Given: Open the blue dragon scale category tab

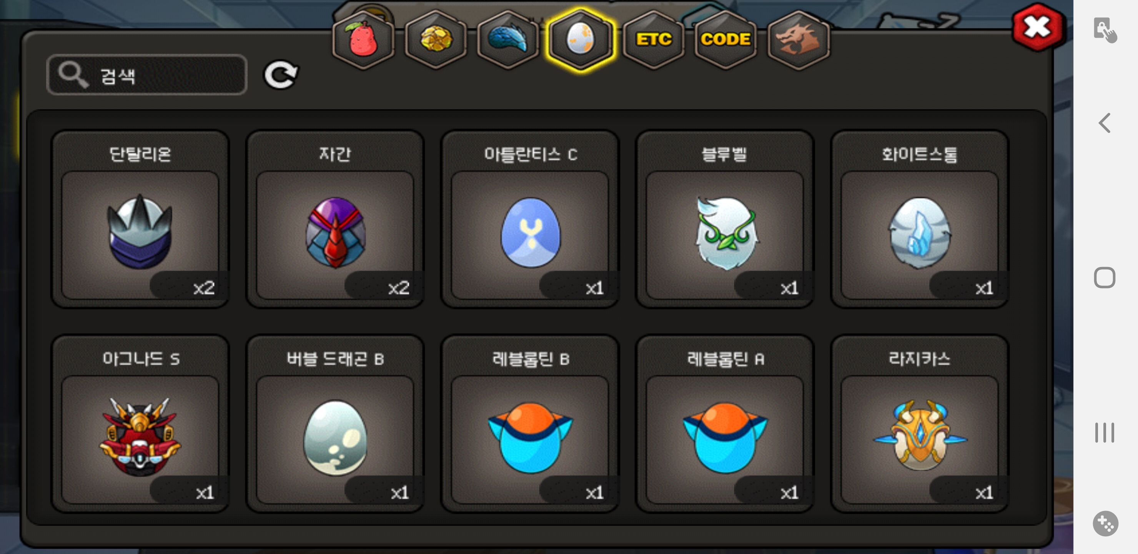Looking at the screenshot, I should pyautogui.click(x=508, y=40).
